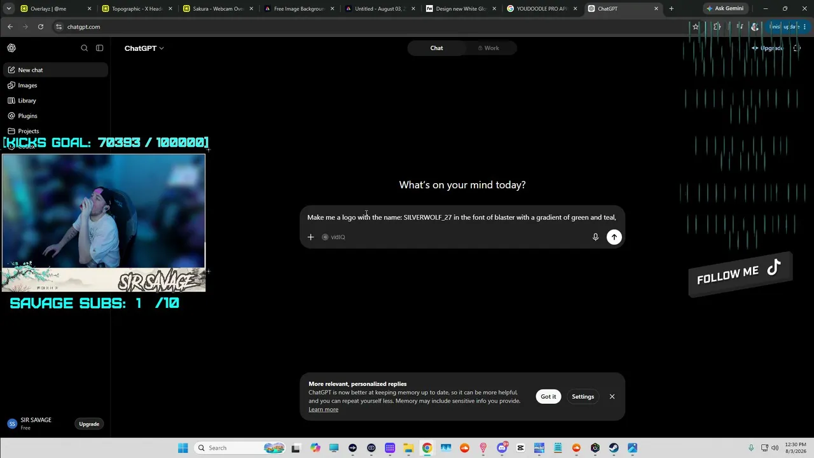Click the browser back arrow
Image resolution: width=814 pixels, height=458 pixels.
[10, 27]
